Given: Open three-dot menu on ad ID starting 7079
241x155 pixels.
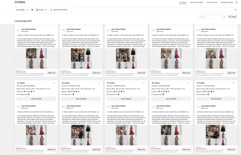Looking at the screenshot, I should click(99, 83).
